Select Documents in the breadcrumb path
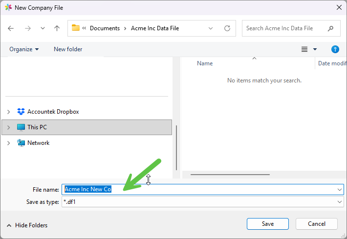 105,28
